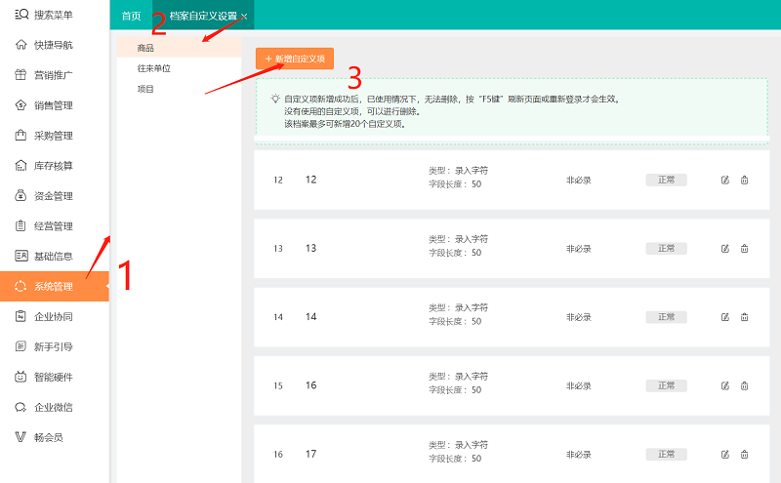Click the delete trash icon for item 13

tap(744, 249)
